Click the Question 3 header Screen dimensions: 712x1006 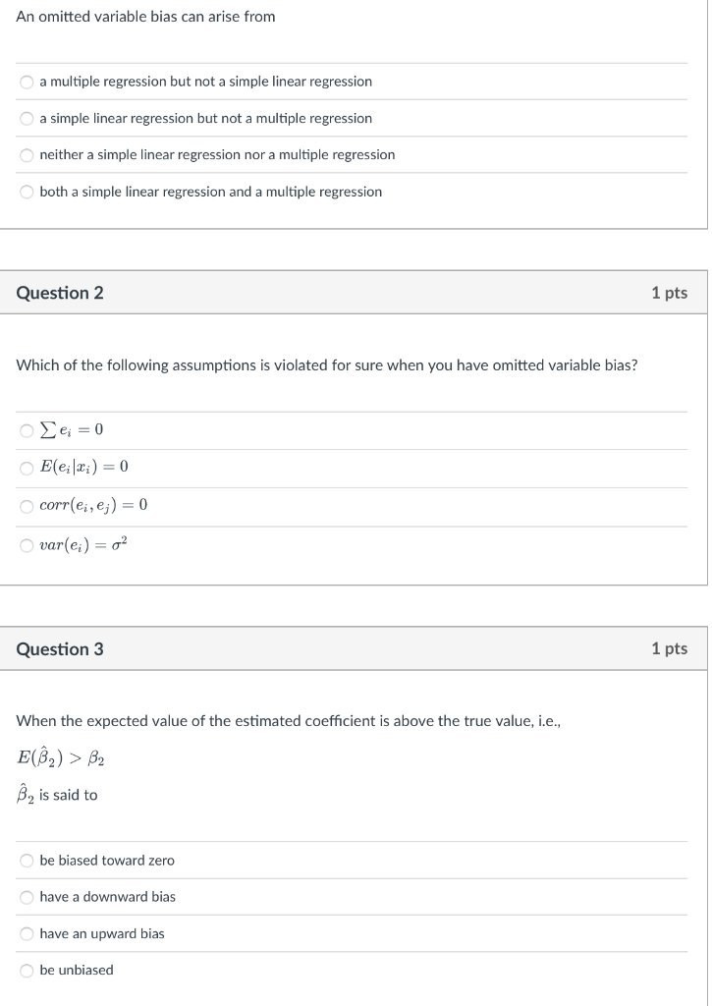59,648
